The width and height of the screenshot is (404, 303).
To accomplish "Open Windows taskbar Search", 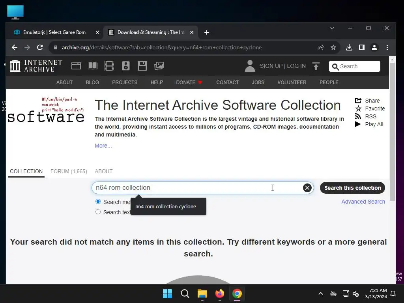I will point(185,294).
